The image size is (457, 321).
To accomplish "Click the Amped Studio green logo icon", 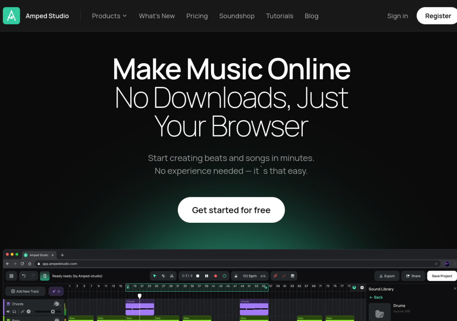I will [x=11, y=16].
